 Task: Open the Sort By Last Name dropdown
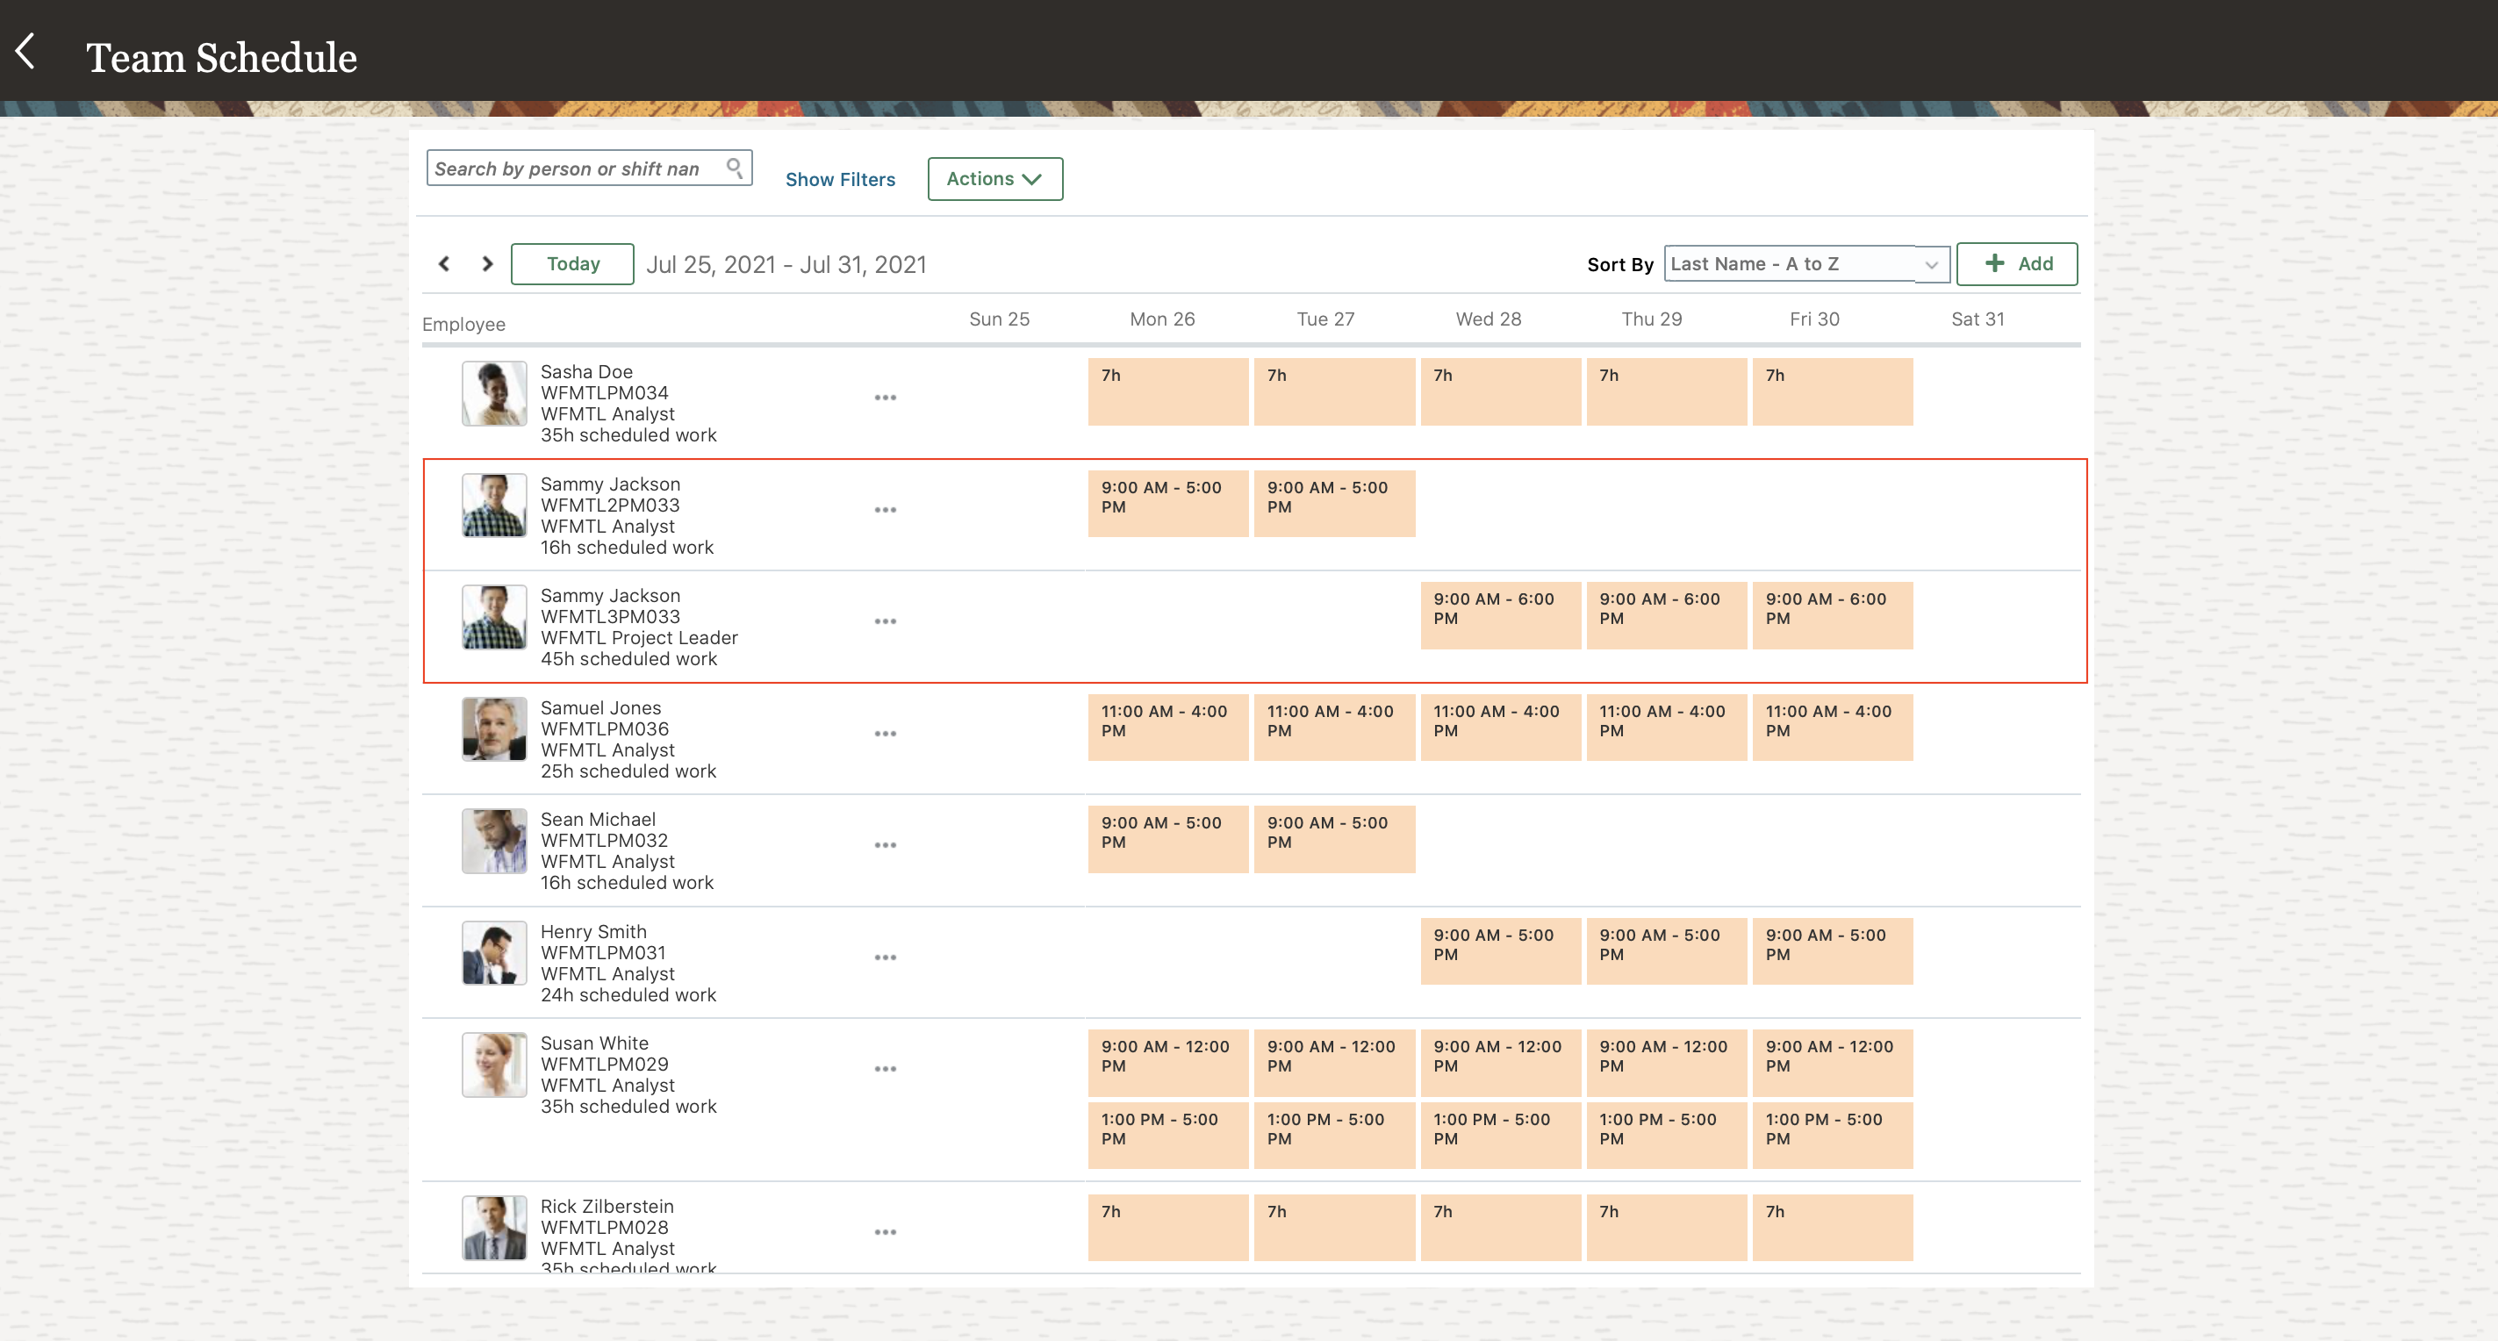[1805, 262]
